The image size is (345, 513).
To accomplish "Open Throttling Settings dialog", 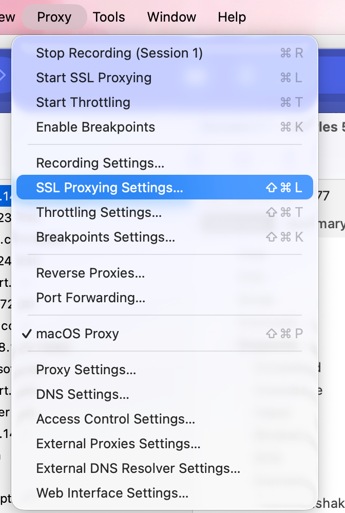I will click(x=99, y=212).
